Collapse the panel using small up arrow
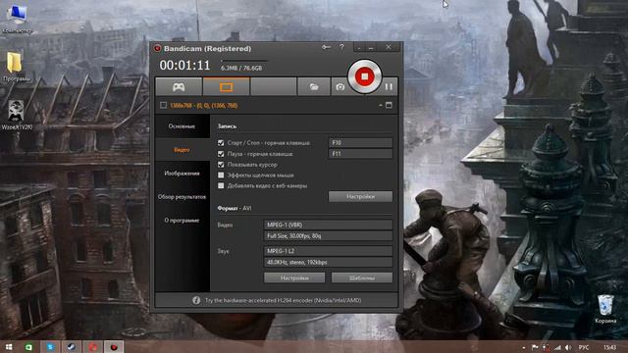The image size is (628, 353). pos(381,105)
